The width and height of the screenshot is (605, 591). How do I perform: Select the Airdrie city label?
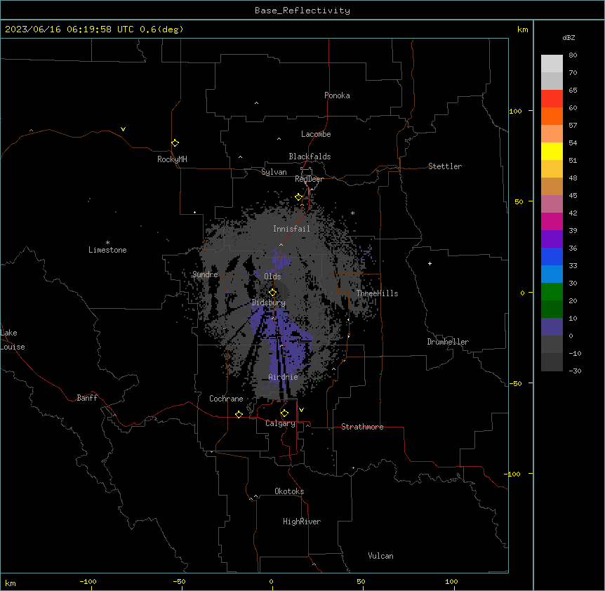click(x=283, y=377)
